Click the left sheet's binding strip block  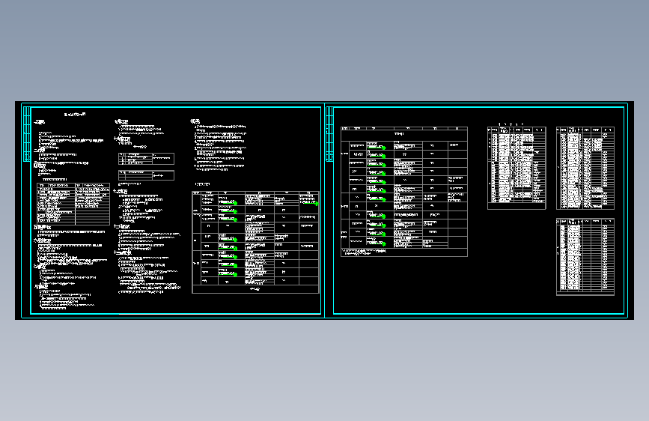pos(27,134)
